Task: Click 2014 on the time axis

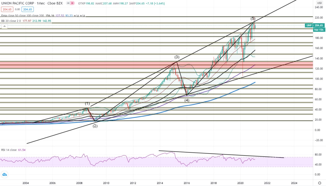Action: 160,183
